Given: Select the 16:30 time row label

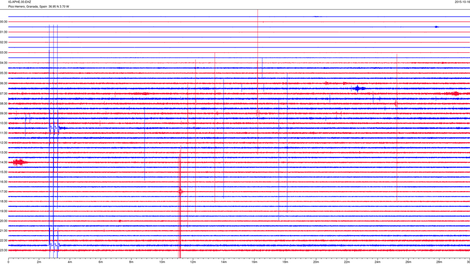Looking at the screenshot, I should (3, 182).
